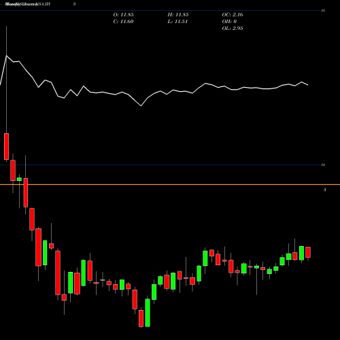Click the last red candle on the right

[x=308, y=252]
